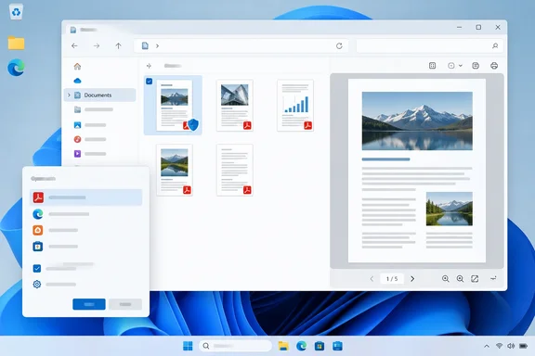The height and width of the screenshot is (356, 535).
Task: Open the red Music library sidebar icon
Action: [x=77, y=139]
